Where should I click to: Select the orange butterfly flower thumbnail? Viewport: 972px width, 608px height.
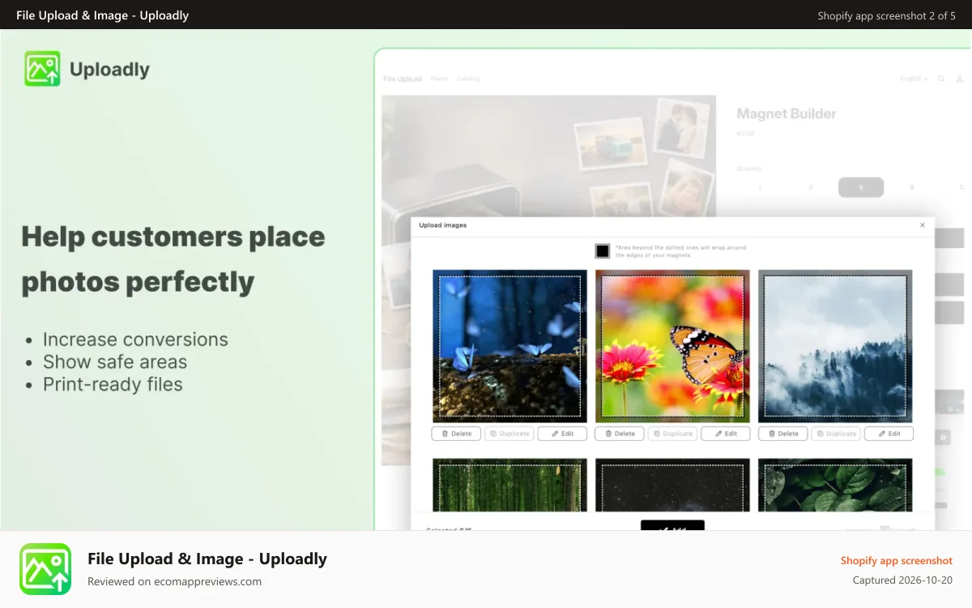[672, 346]
